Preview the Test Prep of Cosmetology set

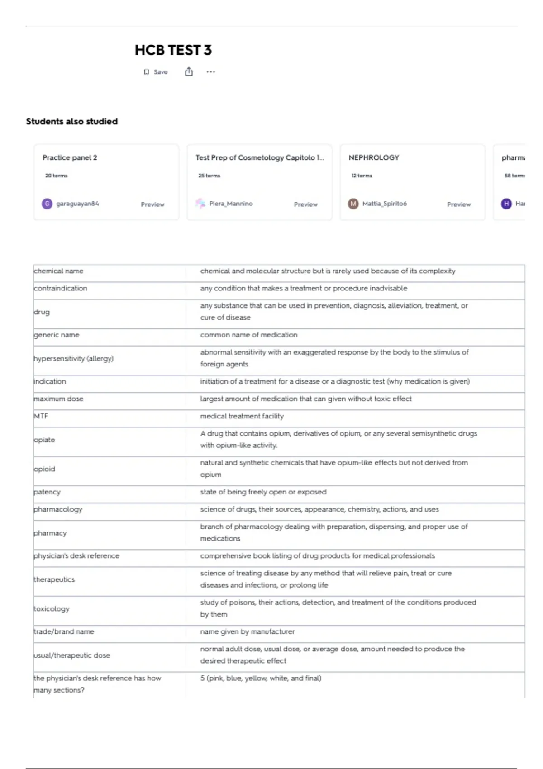tap(306, 204)
